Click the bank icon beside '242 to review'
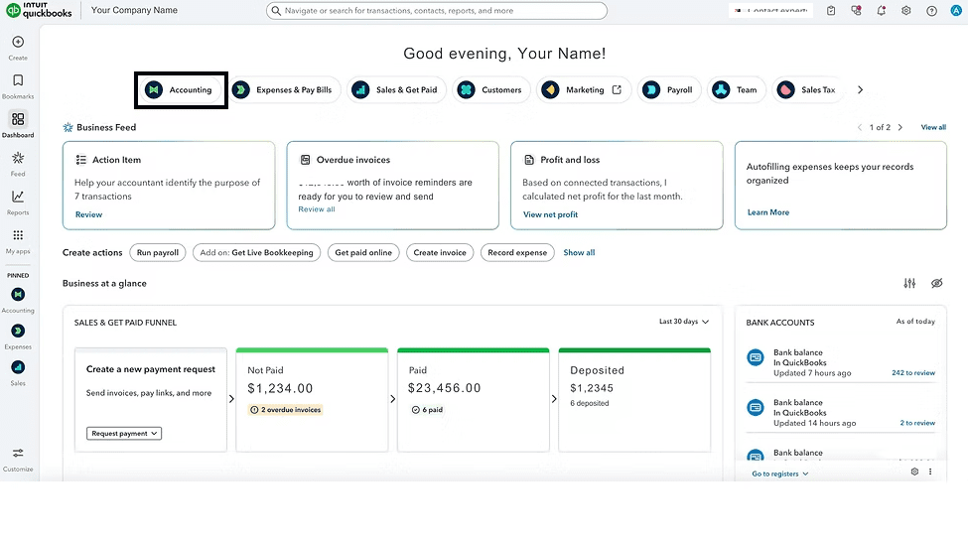968x541 pixels. pos(755,357)
